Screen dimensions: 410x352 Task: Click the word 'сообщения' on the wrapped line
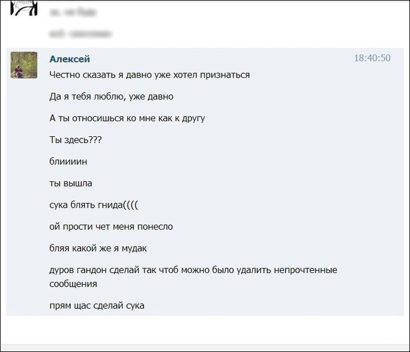pyautogui.click(x=73, y=284)
